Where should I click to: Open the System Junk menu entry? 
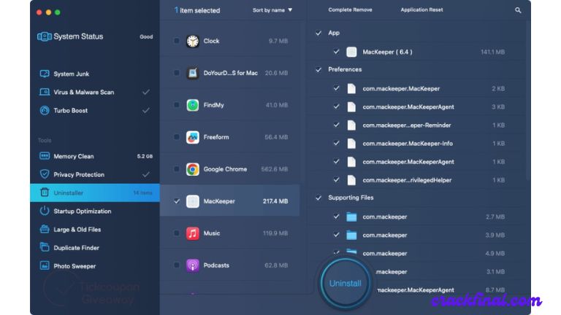(95, 74)
